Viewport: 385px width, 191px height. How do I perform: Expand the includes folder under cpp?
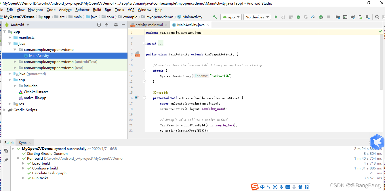tap(15, 86)
